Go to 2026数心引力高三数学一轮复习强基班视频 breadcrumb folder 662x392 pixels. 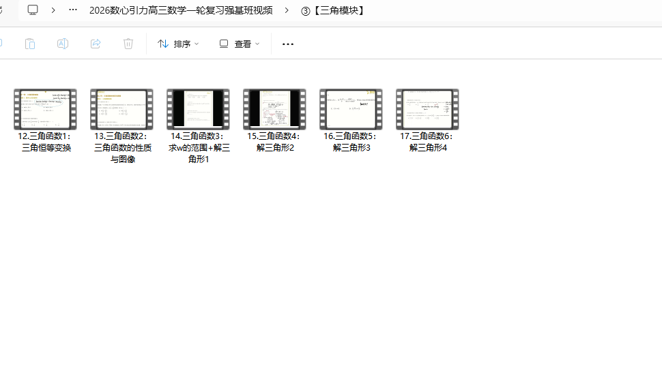(x=181, y=10)
